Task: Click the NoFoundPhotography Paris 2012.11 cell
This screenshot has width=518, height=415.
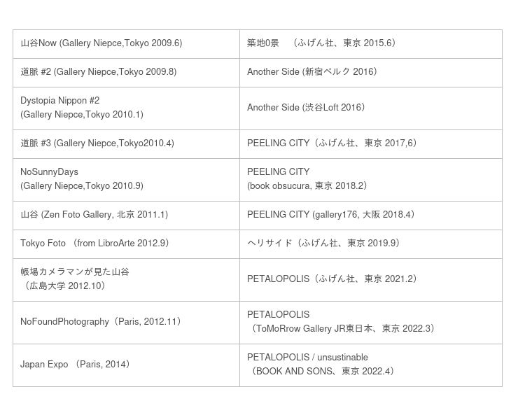Action: [x=102, y=322]
